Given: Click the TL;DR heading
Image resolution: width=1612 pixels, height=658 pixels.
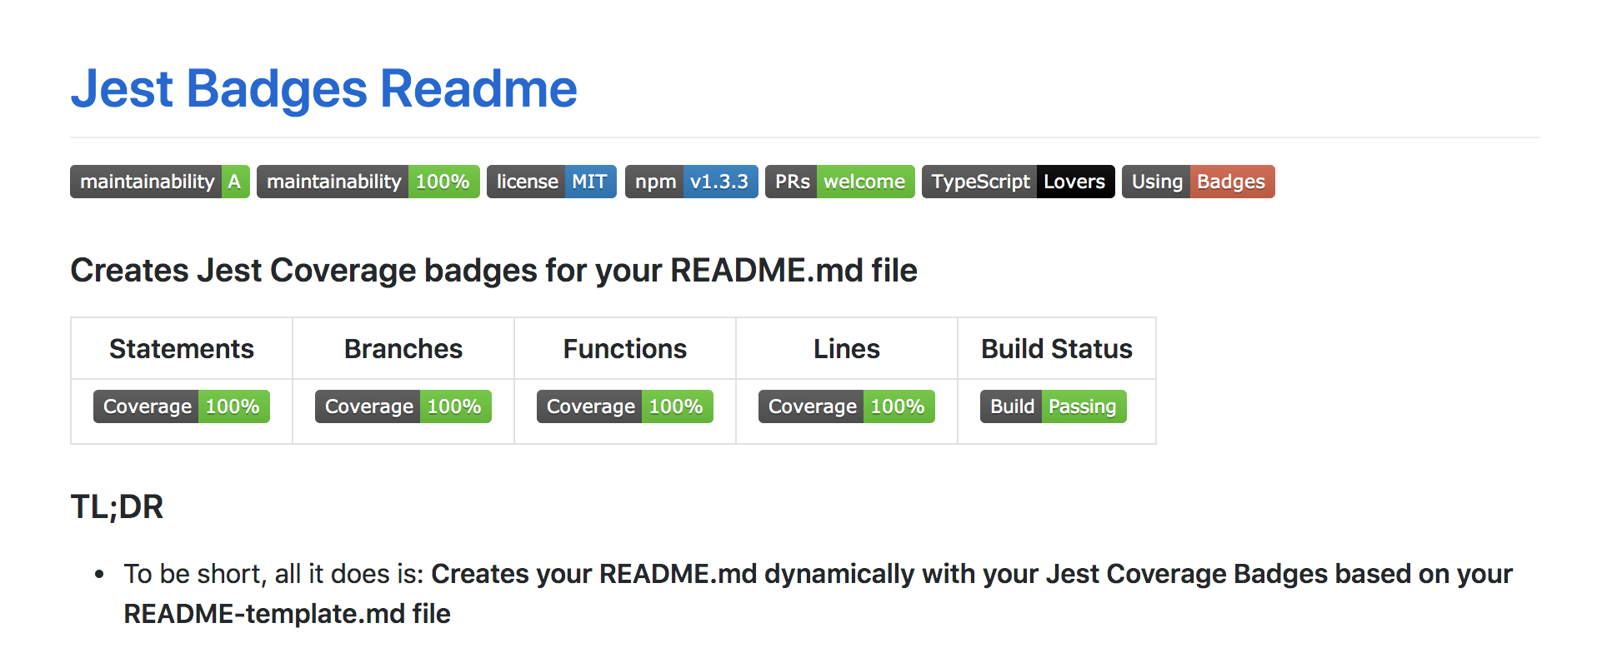Looking at the screenshot, I should pos(117,506).
